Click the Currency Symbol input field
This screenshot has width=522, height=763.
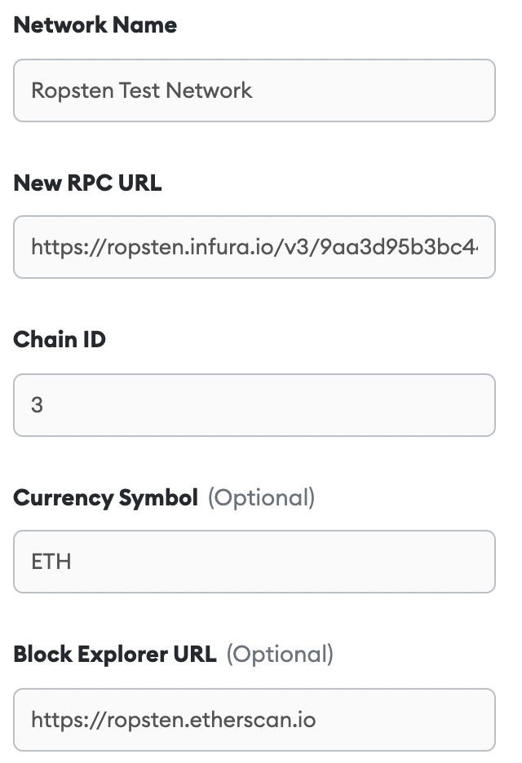[x=254, y=562]
